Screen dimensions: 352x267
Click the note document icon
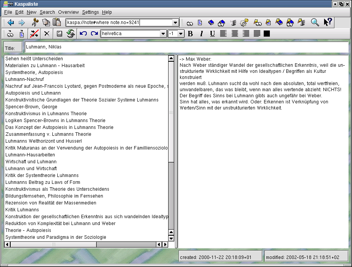pyautogui.click(x=200, y=23)
